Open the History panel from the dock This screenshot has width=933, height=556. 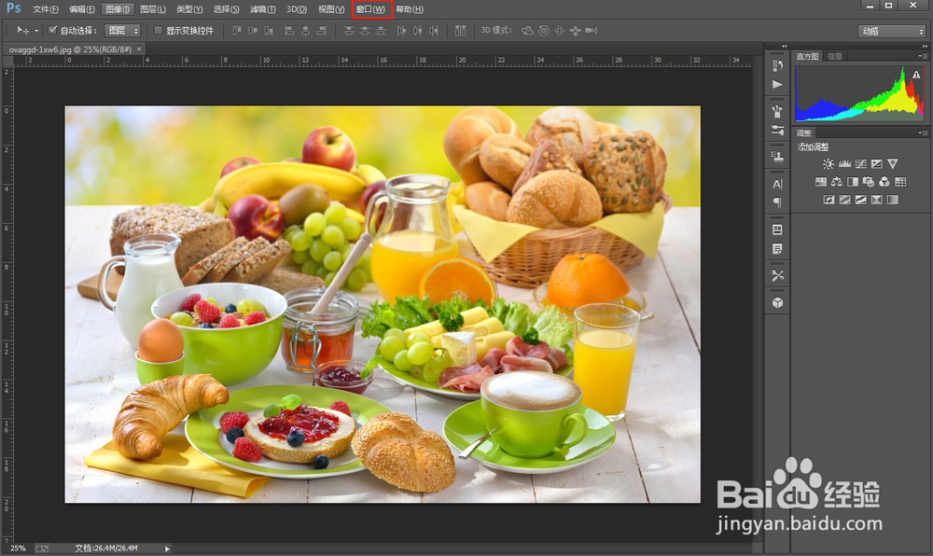point(777,65)
